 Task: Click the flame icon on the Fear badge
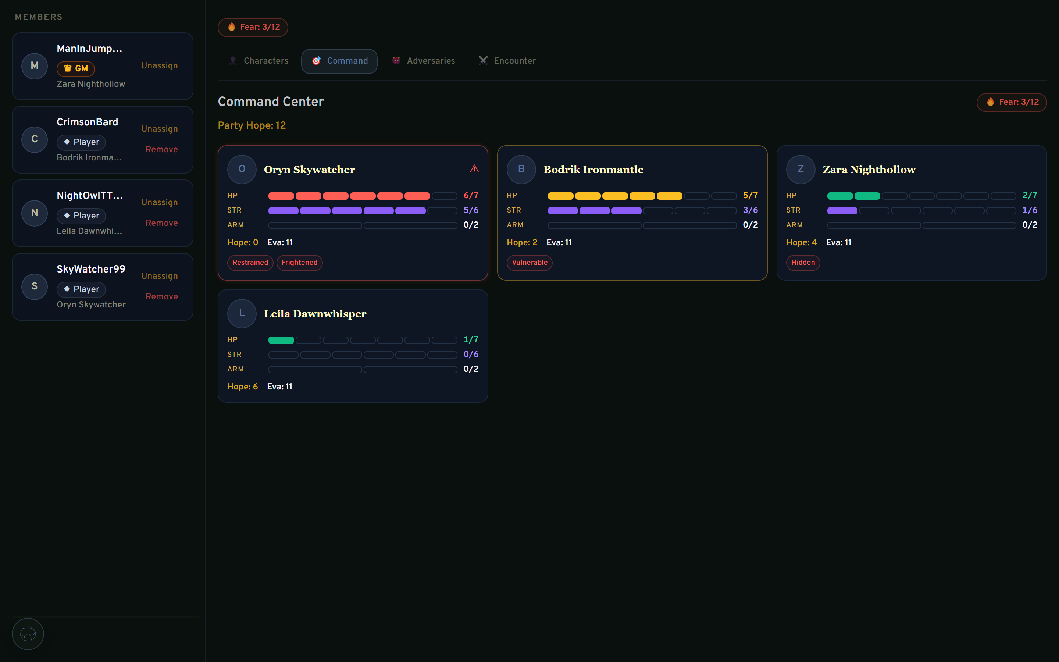[x=232, y=27]
